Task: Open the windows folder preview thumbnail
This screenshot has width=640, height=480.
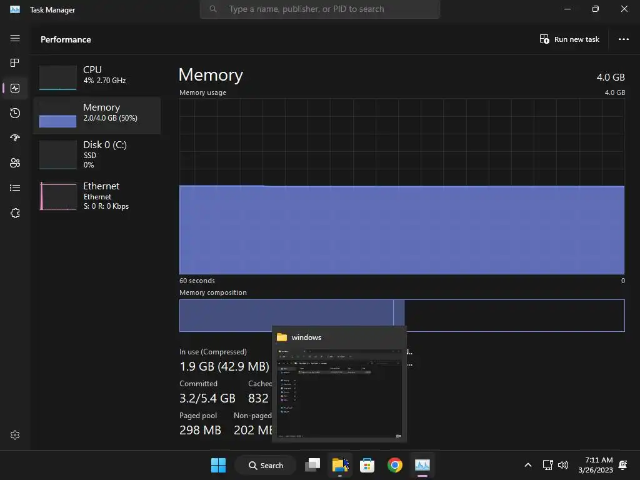Action: 339,394
